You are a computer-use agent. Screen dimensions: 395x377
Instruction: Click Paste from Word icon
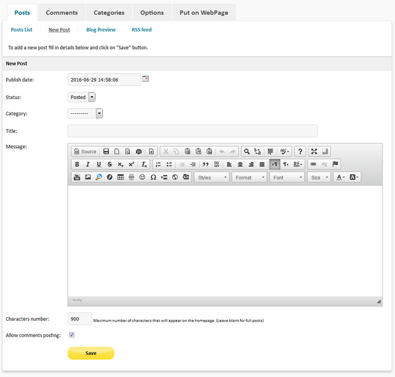pyautogui.click(x=209, y=152)
